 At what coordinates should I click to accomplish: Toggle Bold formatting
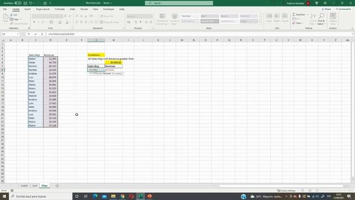tap(34, 22)
